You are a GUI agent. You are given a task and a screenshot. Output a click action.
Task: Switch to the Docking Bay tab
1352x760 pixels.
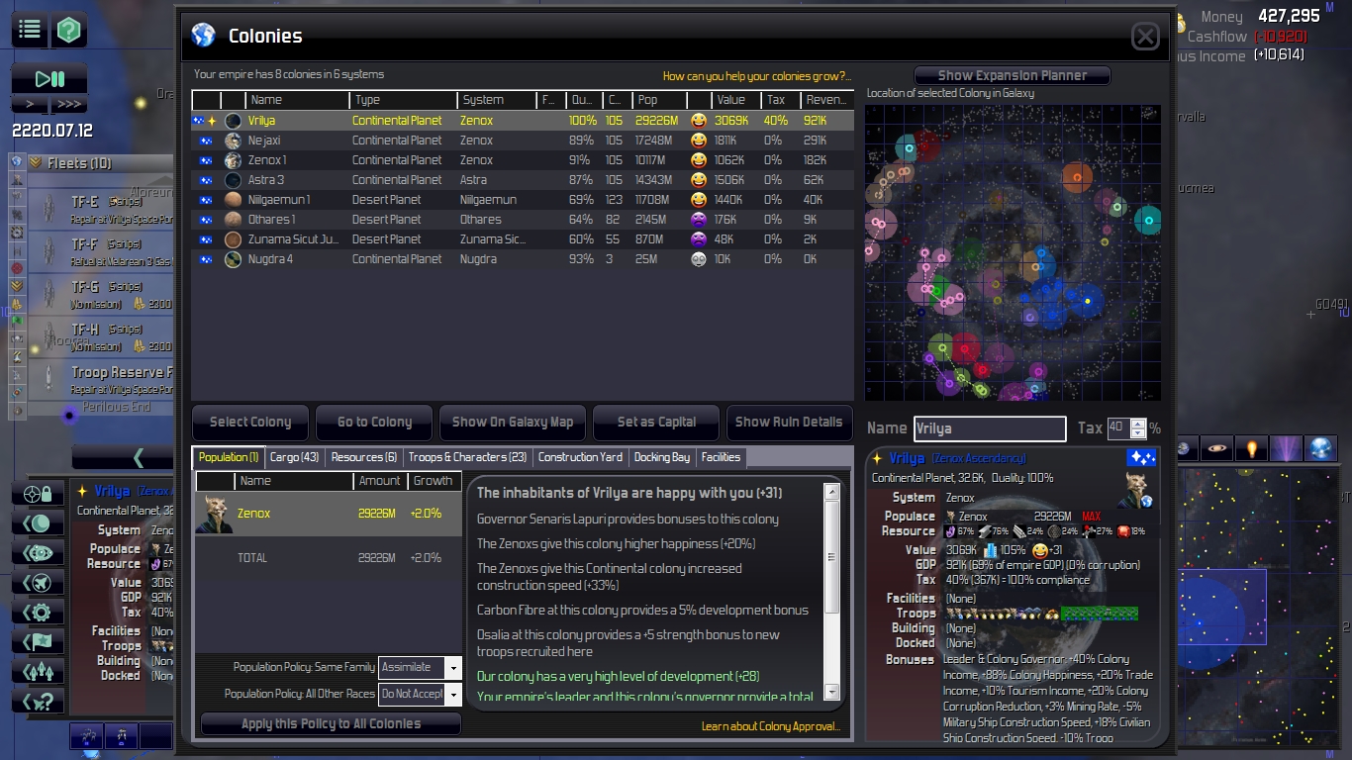[x=662, y=457]
